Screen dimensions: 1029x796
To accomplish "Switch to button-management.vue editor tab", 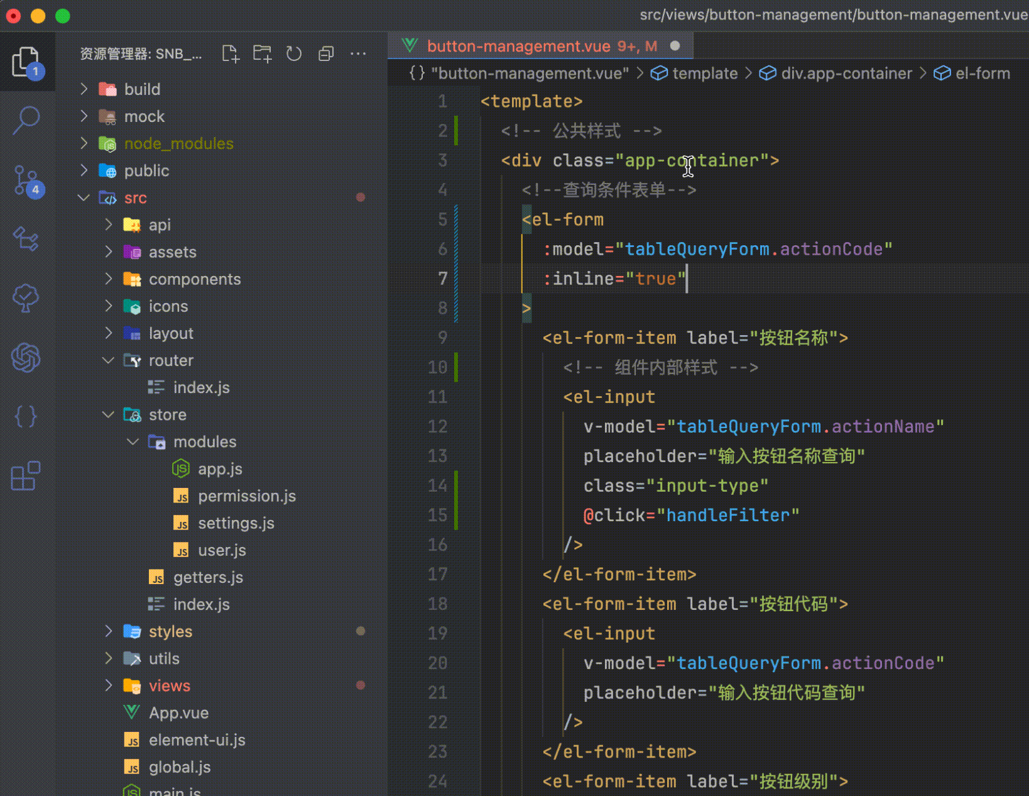I will 541,46.
